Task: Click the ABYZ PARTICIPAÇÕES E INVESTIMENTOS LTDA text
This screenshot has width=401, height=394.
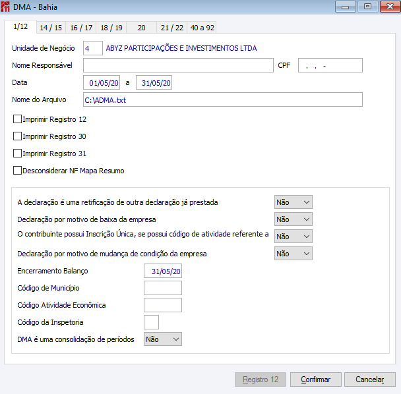Action: (181, 48)
